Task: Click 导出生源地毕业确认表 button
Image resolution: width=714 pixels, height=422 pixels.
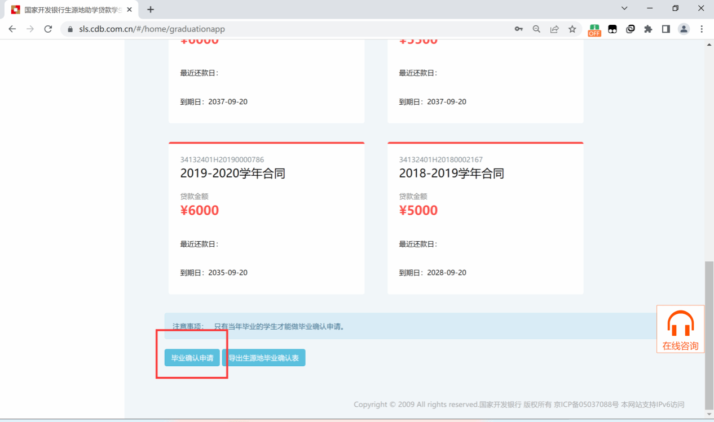Action: [263, 358]
